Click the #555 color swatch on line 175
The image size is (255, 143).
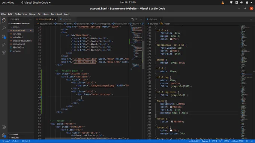(x=171, y=51)
